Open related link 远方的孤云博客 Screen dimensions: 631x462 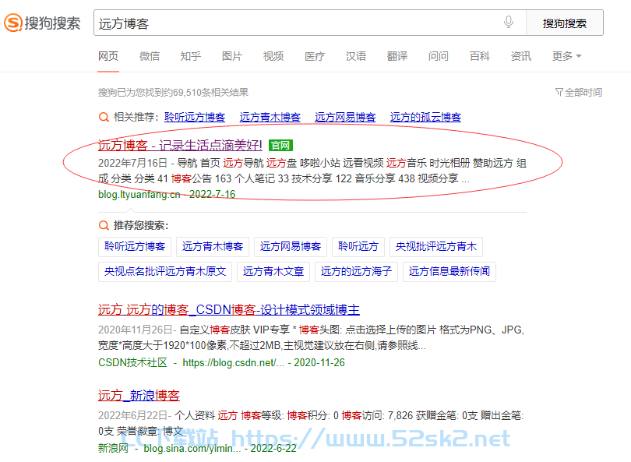click(x=425, y=117)
